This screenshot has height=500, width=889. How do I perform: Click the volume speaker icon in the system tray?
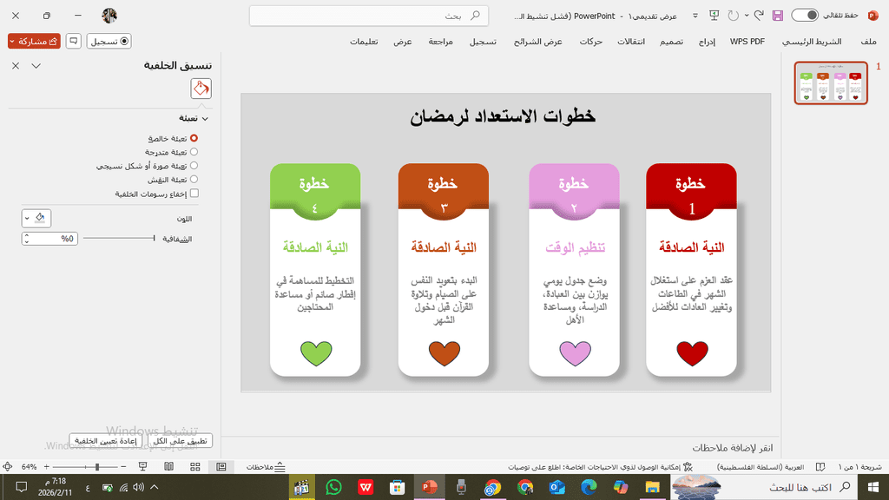click(x=138, y=487)
